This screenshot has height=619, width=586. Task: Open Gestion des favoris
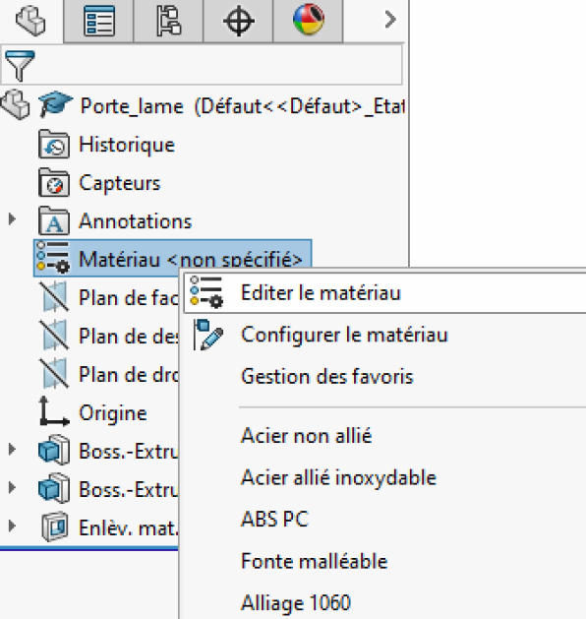click(327, 376)
